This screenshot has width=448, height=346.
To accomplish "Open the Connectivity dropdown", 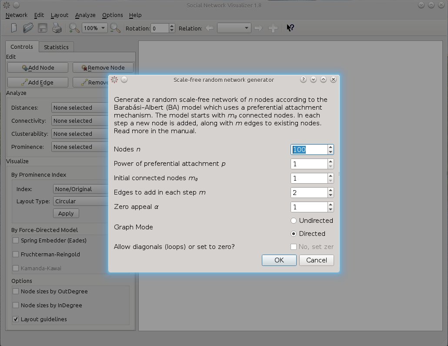I will [80, 121].
